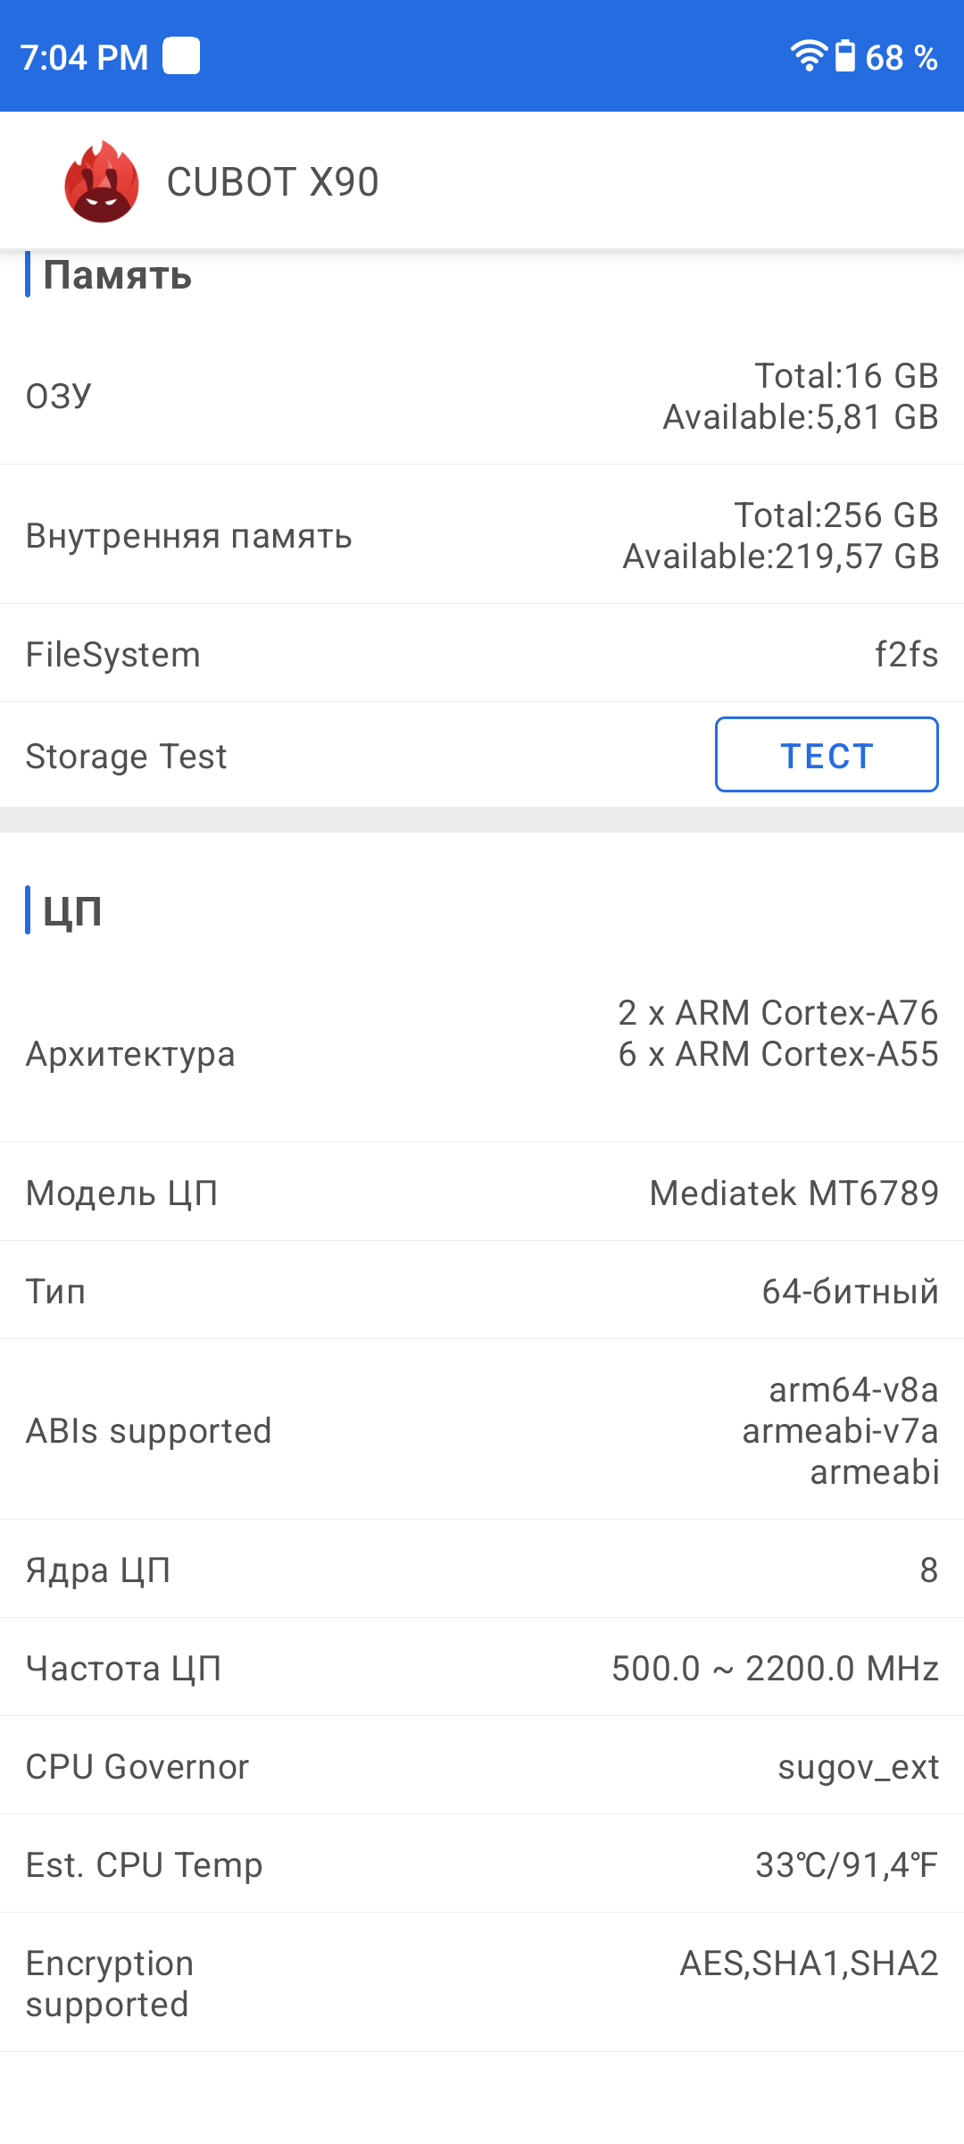Tap the Encryption supported row

click(x=482, y=1983)
